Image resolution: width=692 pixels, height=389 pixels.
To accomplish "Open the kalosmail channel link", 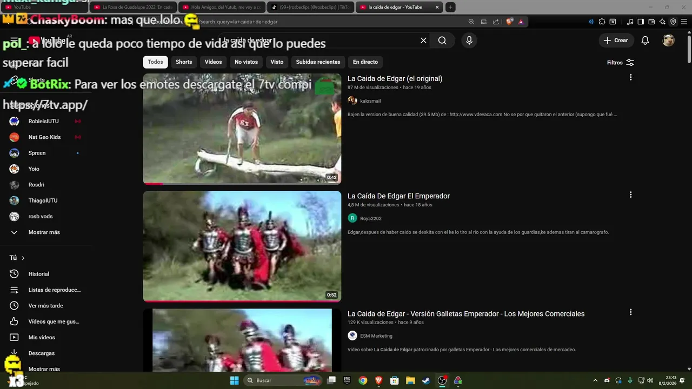I will tap(370, 101).
